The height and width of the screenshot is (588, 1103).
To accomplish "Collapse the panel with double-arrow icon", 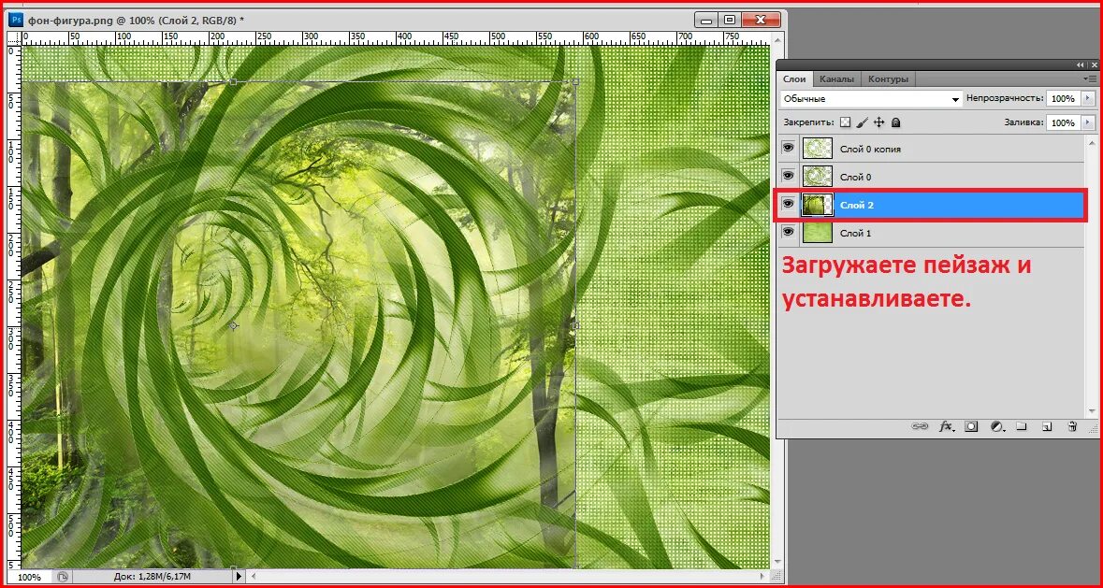I will 1081,65.
